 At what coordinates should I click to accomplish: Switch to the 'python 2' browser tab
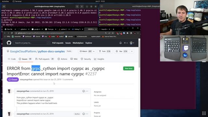pyautogui.click(x=64, y=29)
